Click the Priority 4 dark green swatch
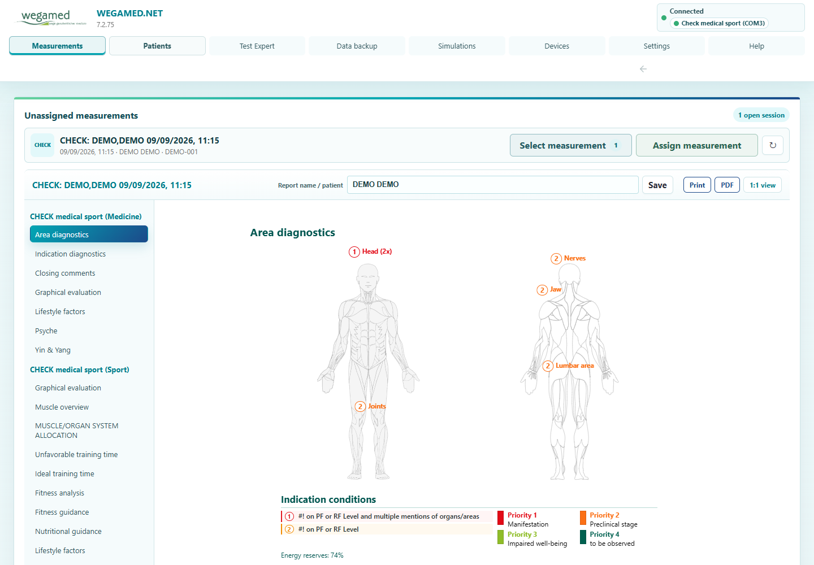Viewport: 814px width, 565px height. click(583, 537)
